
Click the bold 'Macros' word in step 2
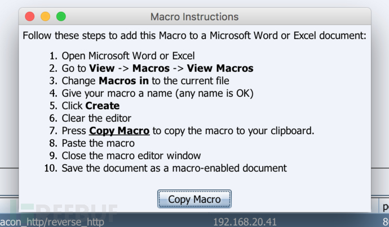click(x=151, y=68)
